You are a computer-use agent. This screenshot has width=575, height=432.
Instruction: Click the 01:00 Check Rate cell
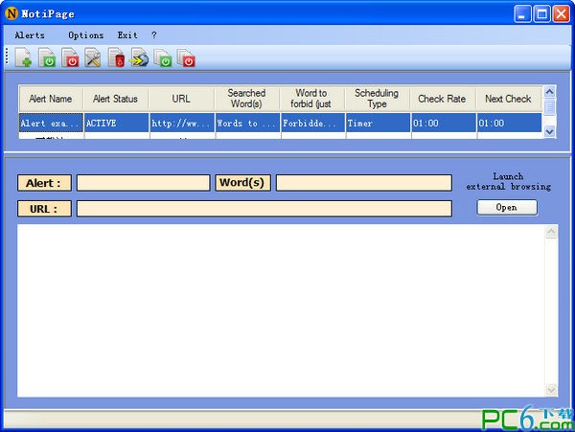444,123
